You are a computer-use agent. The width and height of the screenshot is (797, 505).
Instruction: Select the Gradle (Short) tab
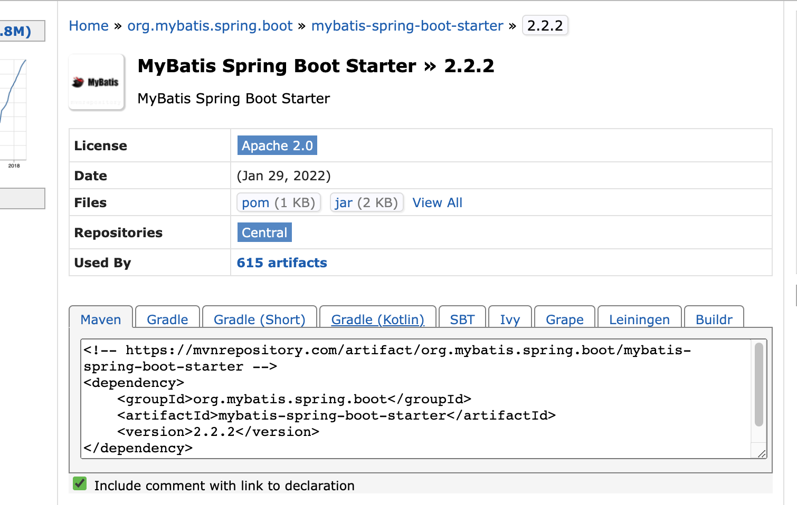point(259,319)
